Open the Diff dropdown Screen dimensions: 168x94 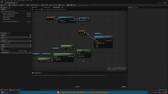22,5
